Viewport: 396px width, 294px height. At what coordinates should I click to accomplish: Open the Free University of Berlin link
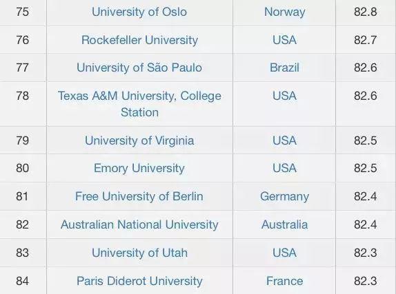139,196
